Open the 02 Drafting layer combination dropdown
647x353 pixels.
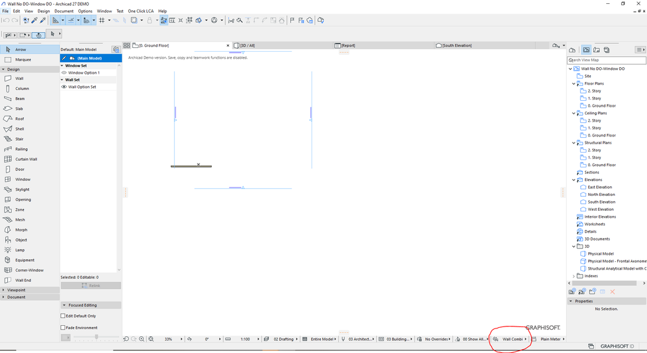tap(281, 339)
